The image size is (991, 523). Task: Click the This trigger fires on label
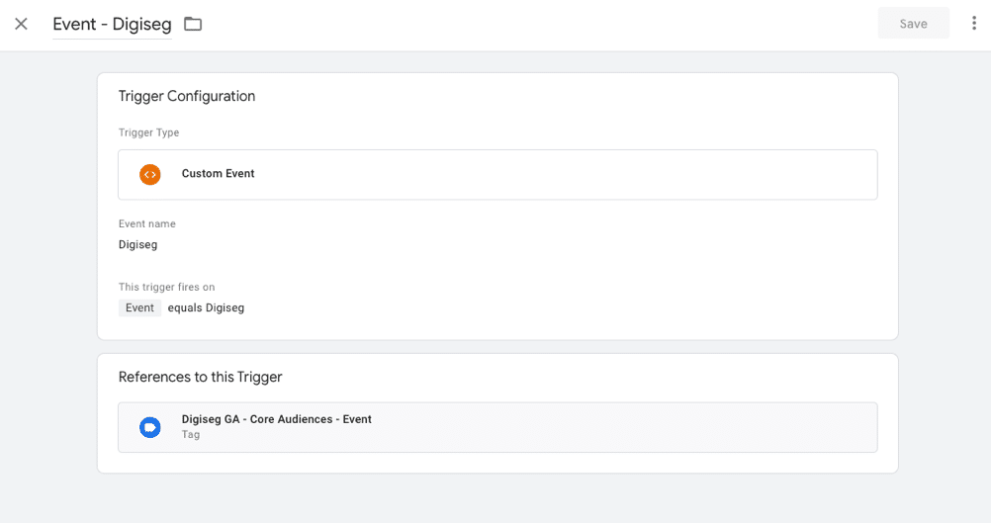[x=167, y=287]
